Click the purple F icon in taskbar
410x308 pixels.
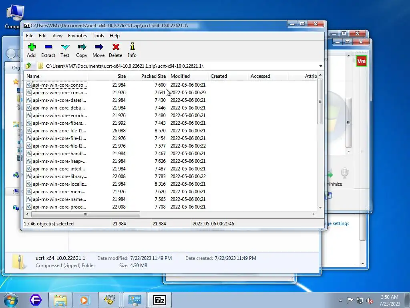[36, 300]
